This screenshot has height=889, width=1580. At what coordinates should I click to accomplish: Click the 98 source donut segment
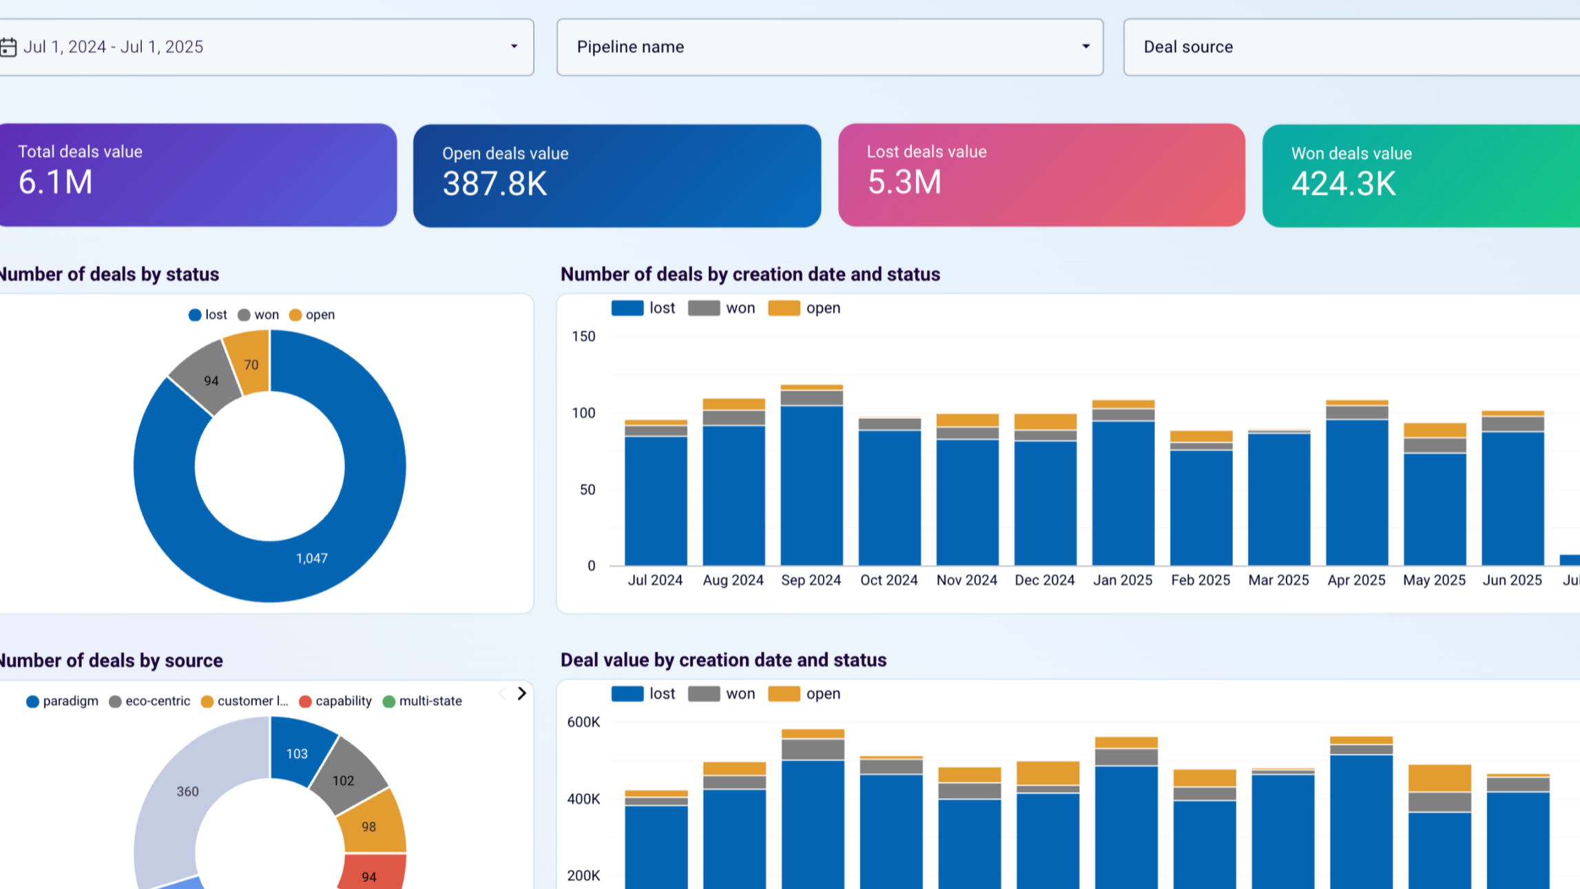[x=369, y=826]
